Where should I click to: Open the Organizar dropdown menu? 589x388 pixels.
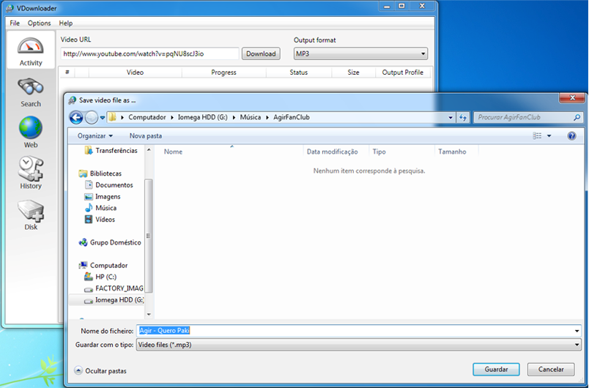(x=95, y=136)
